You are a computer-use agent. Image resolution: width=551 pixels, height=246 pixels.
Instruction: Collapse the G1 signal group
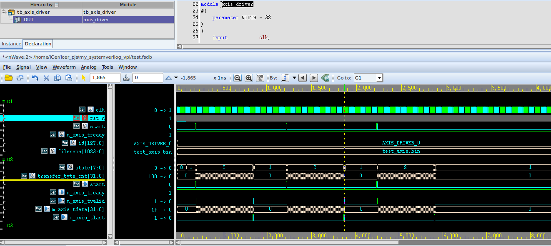pos(4,102)
